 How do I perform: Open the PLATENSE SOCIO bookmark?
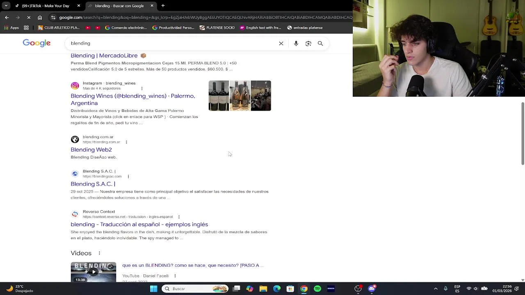click(x=217, y=27)
